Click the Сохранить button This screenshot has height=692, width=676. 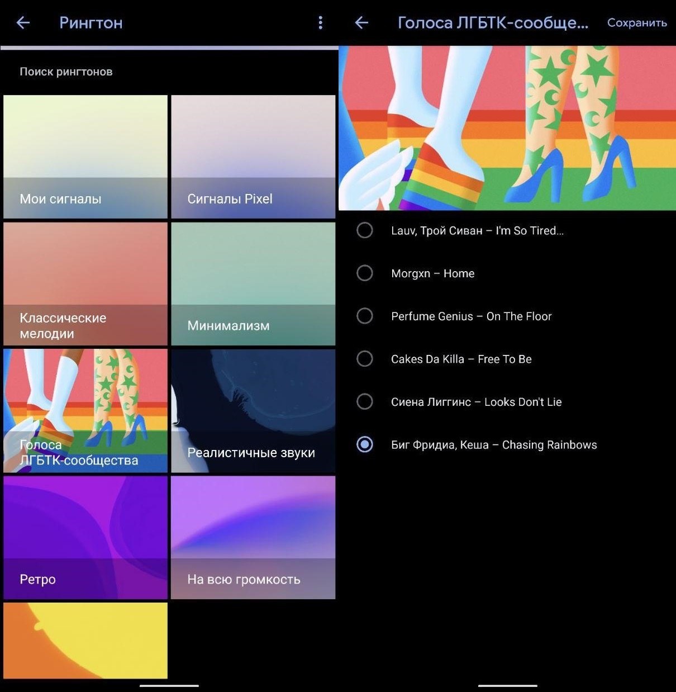(637, 23)
